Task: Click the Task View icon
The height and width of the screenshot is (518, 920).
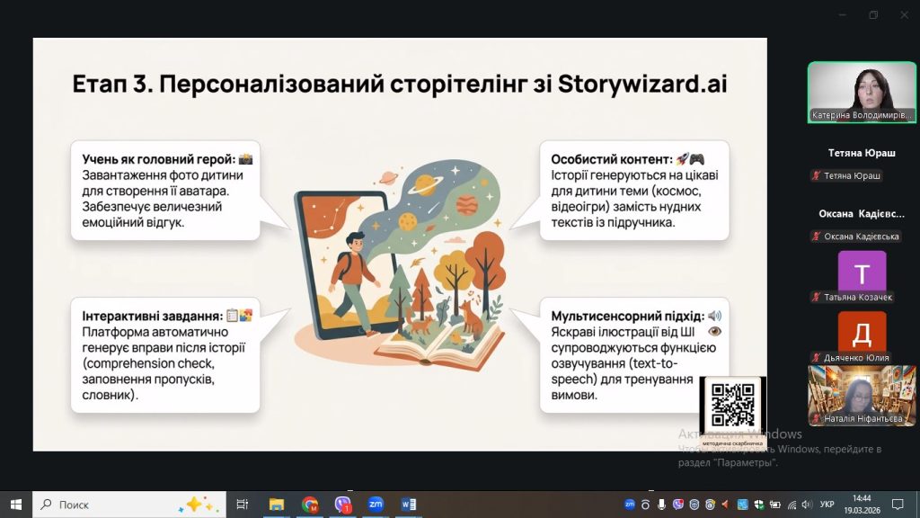Action: pyautogui.click(x=242, y=505)
